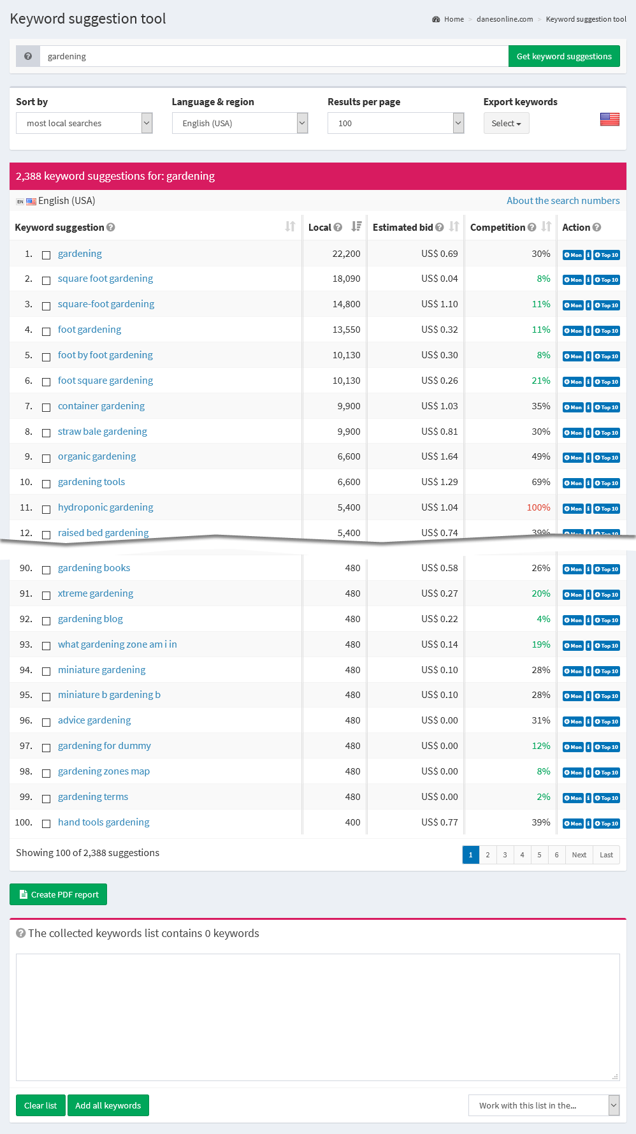The width and height of the screenshot is (636, 1134).
Task: Go to results page 2
Action: [x=488, y=855]
